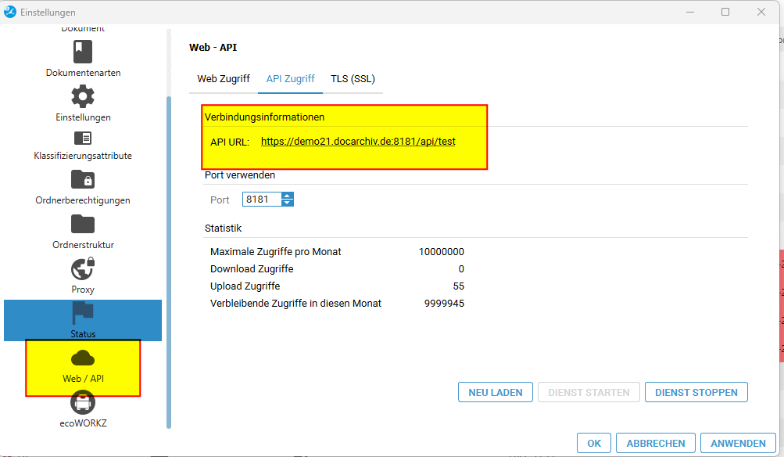Viewport: 784px width, 457px height.
Task: Click the Verbindungsinformationen section heading
Action: click(264, 117)
